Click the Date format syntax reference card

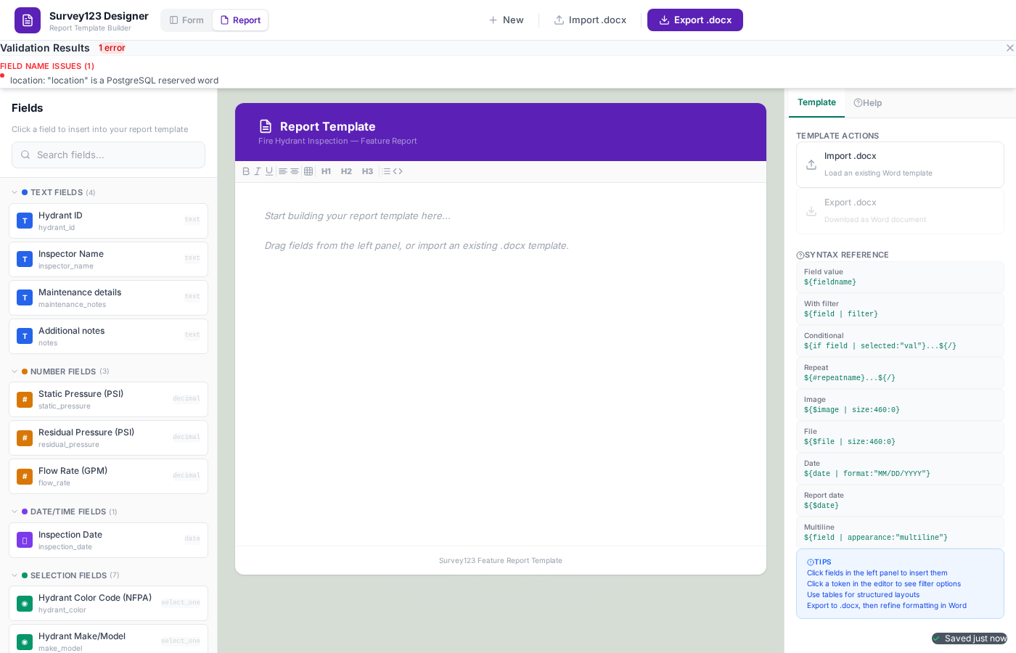click(900, 469)
